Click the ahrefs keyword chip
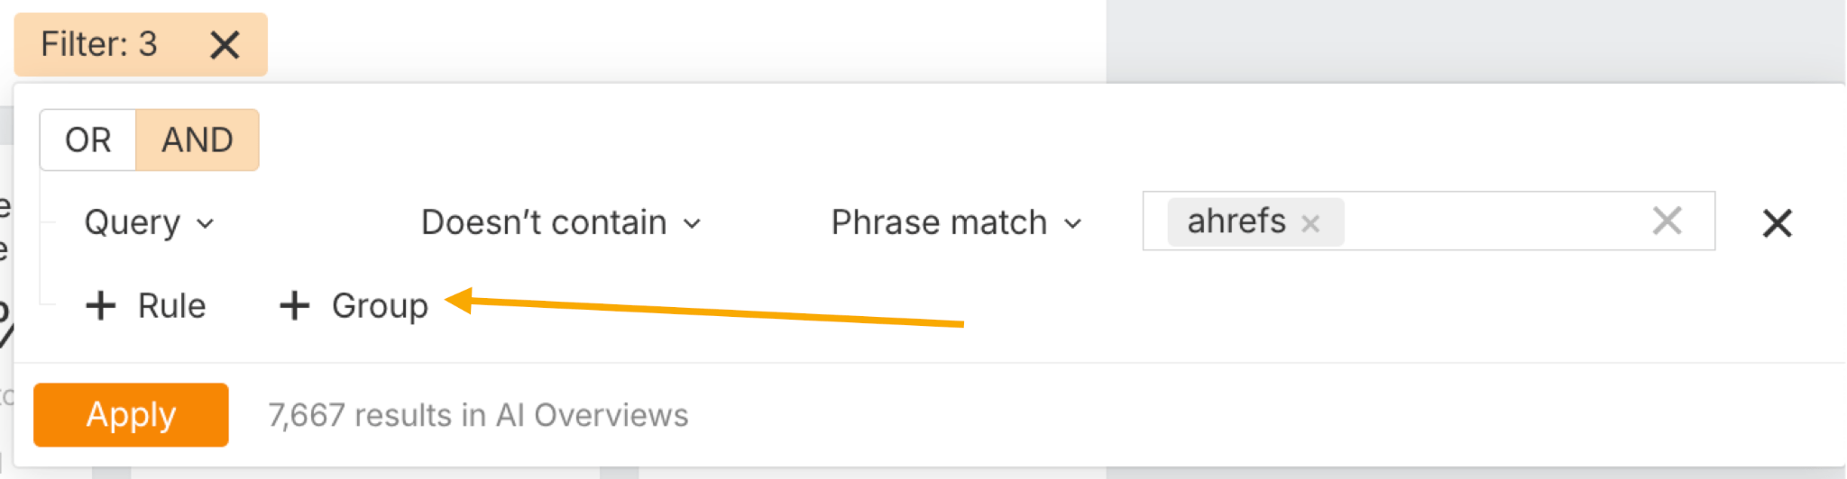 [x=1236, y=221]
